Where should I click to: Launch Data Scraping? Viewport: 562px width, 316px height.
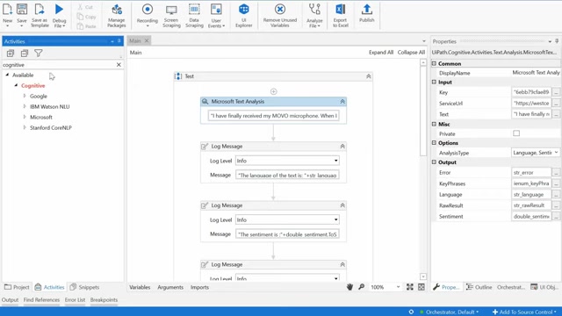(194, 15)
